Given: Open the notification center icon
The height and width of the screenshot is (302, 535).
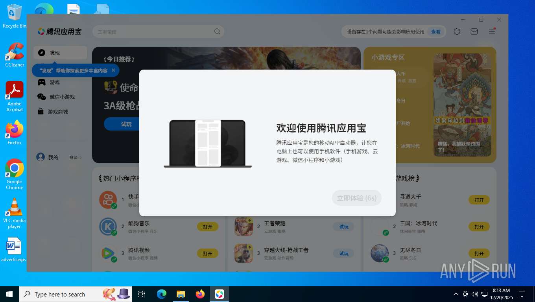Looking at the screenshot, I should click(522, 294).
